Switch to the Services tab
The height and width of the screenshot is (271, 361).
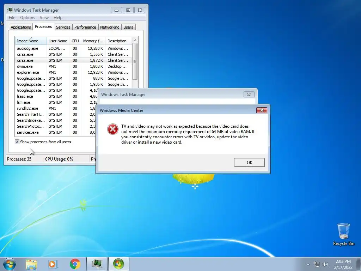(63, 27)
